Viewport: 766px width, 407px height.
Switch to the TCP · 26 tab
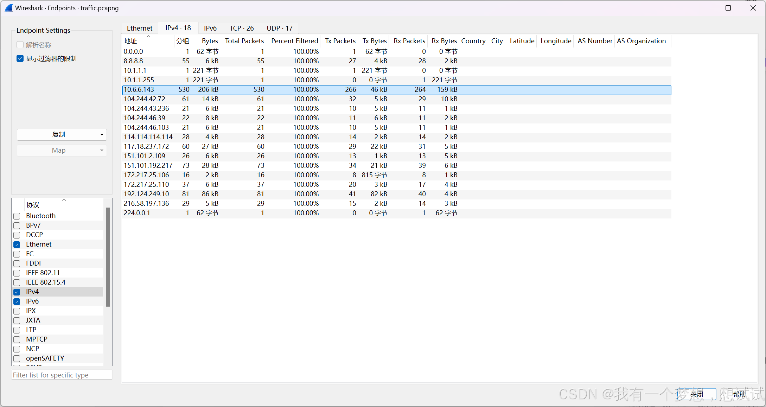point(242,28)
